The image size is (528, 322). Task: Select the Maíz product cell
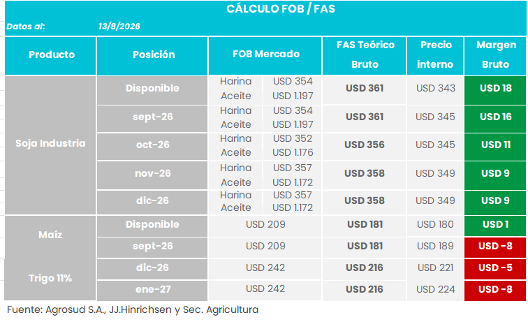click(50, 235)
